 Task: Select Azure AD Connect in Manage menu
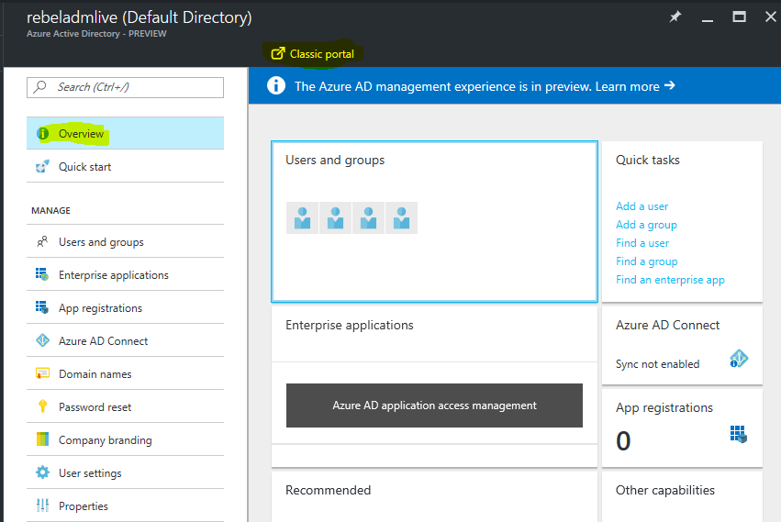click(125, 340)
